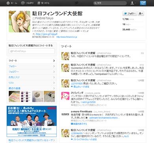Open the さくらパンダ user name

coord(77,93)
